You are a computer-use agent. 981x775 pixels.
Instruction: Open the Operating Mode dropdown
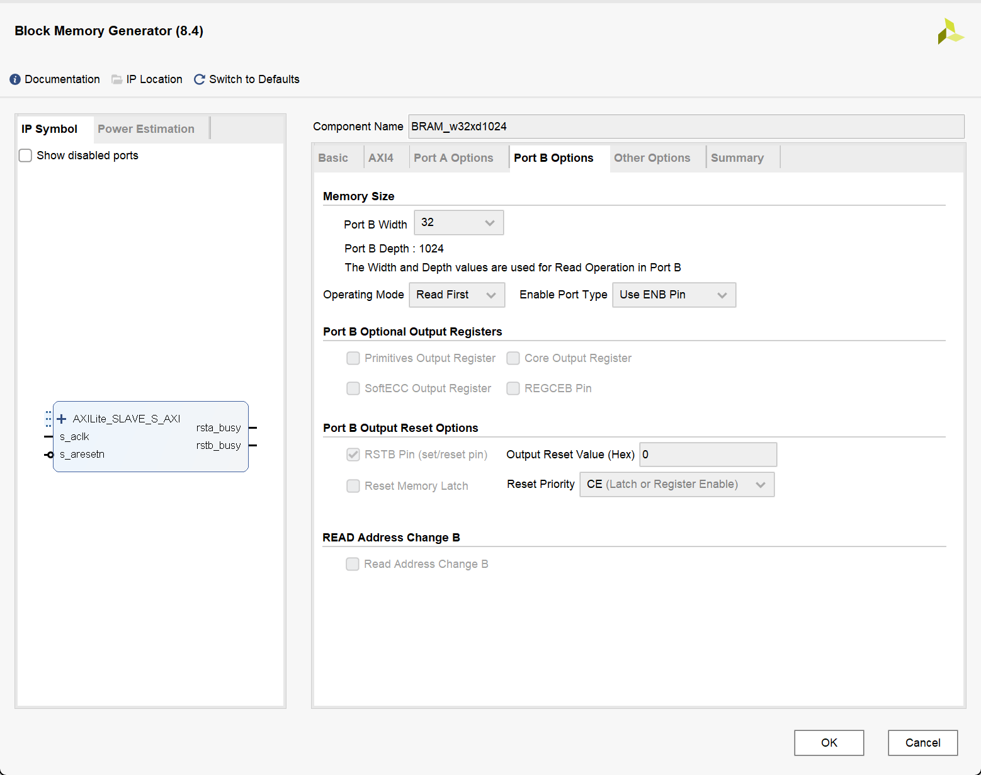(x=457, y=295)
